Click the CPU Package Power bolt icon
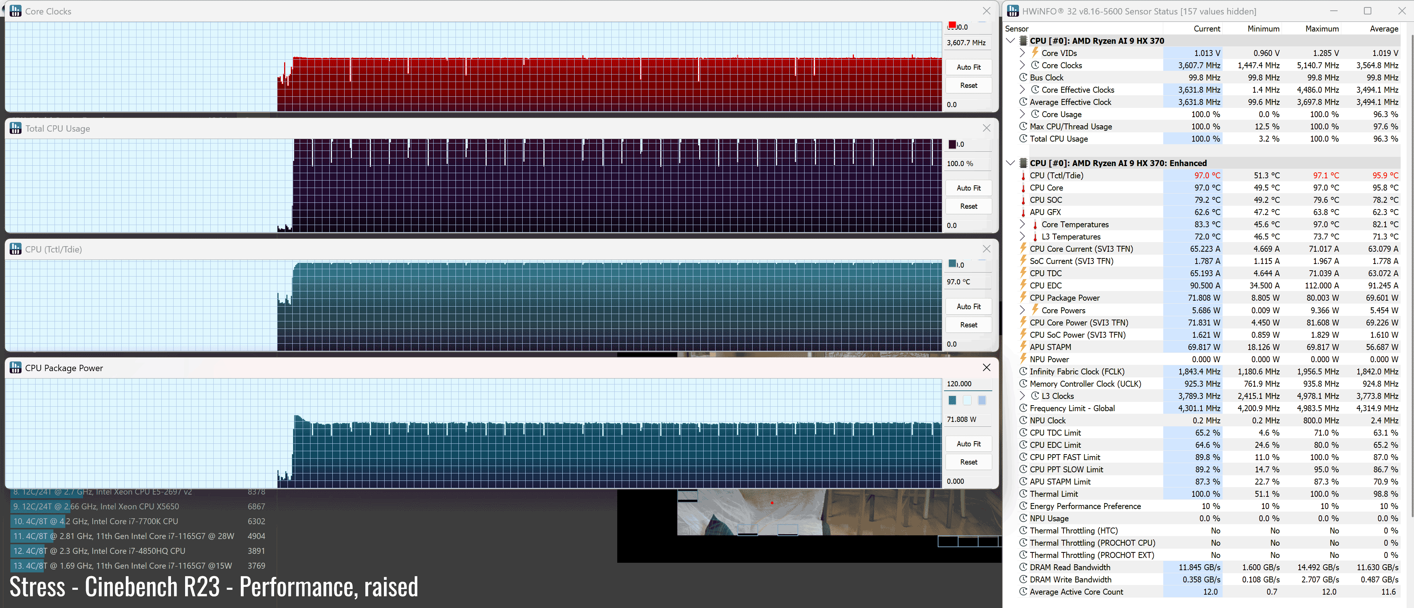 click(x=1023, y=297)
